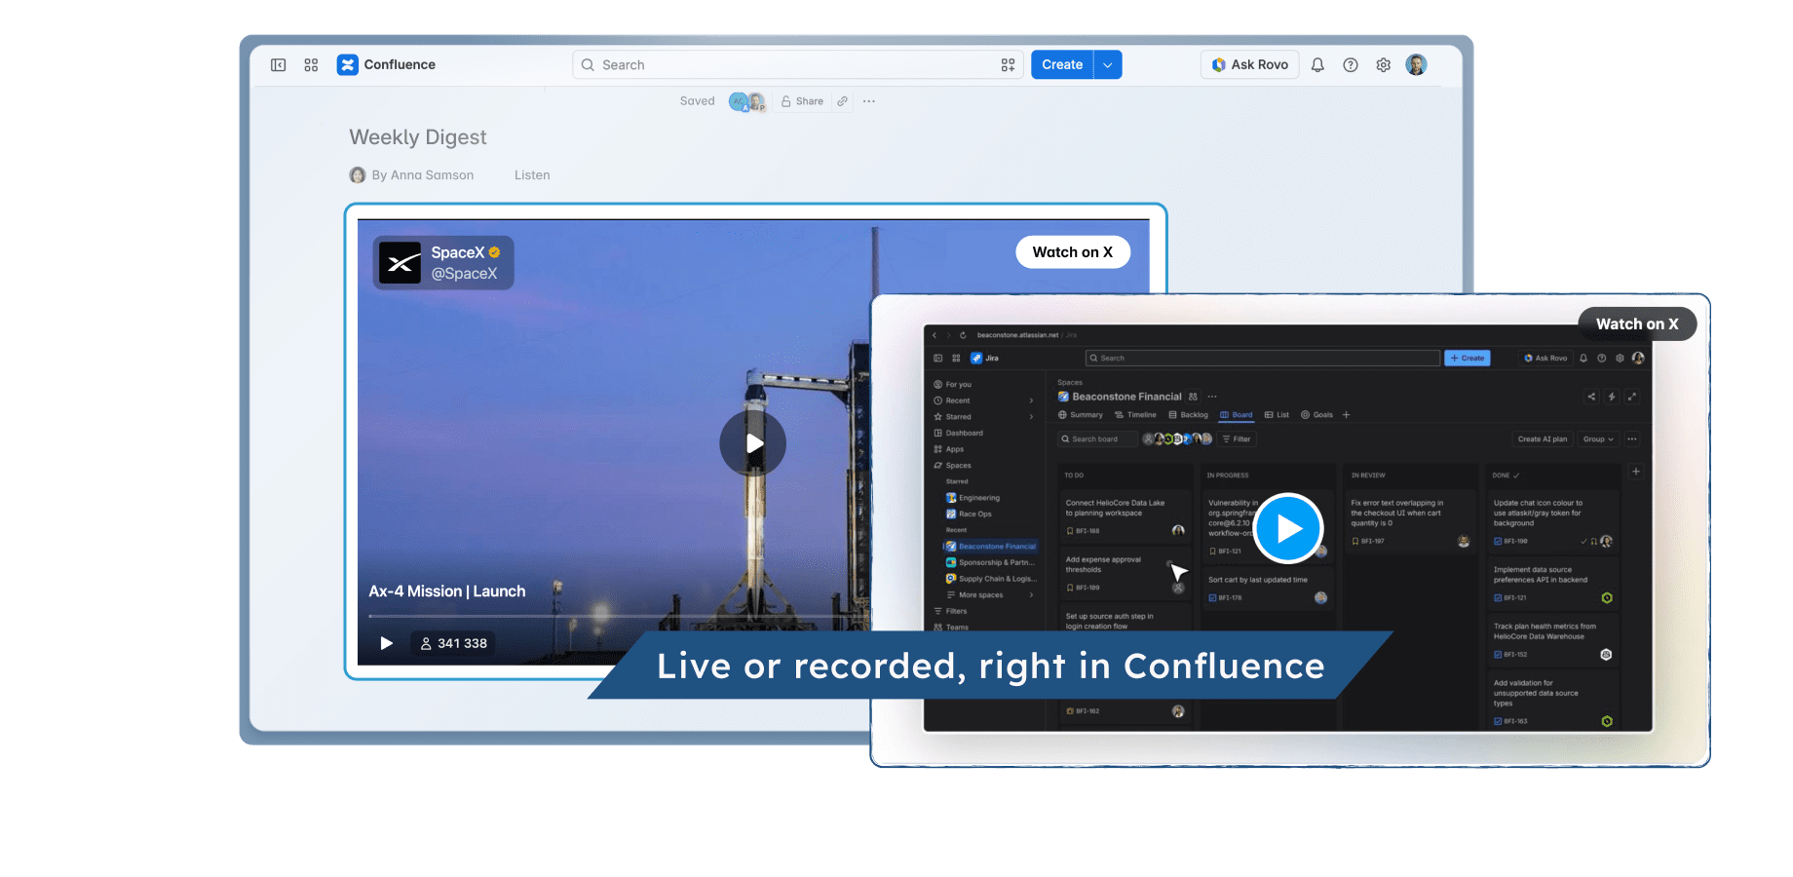This screenshot has width=1793, height=877.
Task: Click the SpaceX profile logo in the video
Action: [400, 263]
